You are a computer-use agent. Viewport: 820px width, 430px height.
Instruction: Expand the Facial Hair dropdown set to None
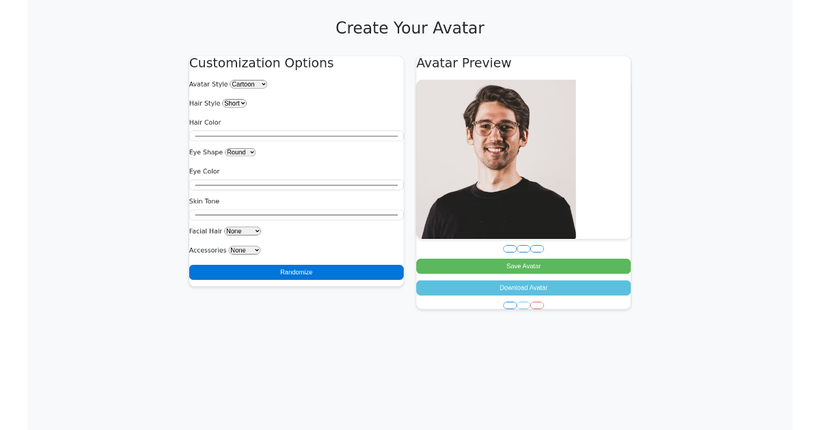click(242, 231)
